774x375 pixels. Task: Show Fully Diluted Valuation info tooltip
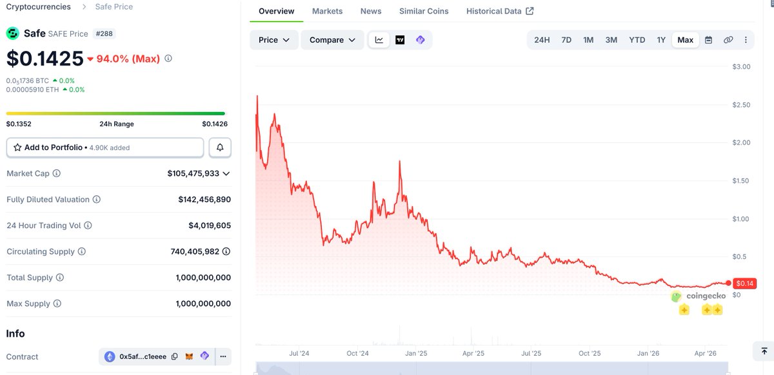coord(97,200)
